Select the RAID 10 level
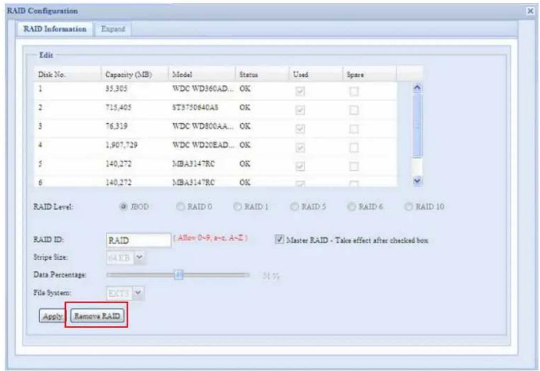540x371 pixels. coord(409,207)
